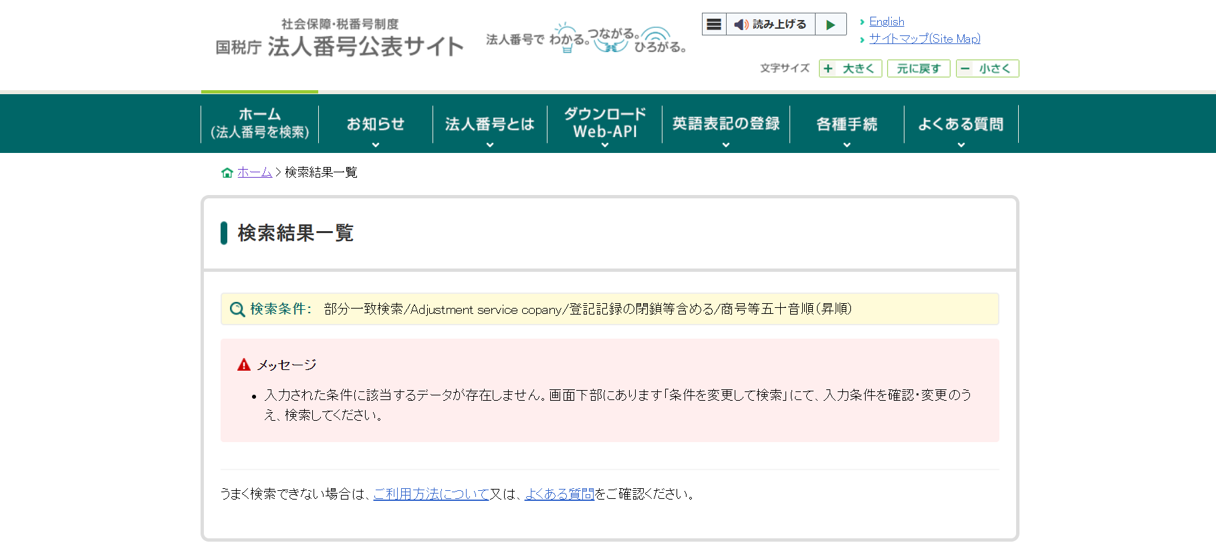The image size is (1216, 549).
Task: Open the よくある質問 link in footer text
Action: 560,494
